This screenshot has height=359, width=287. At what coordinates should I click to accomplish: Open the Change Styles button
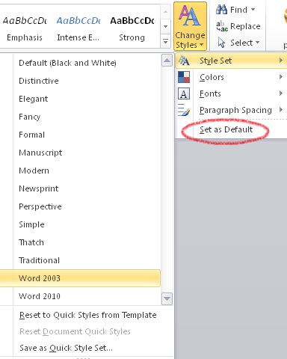[x=190, y=26]
